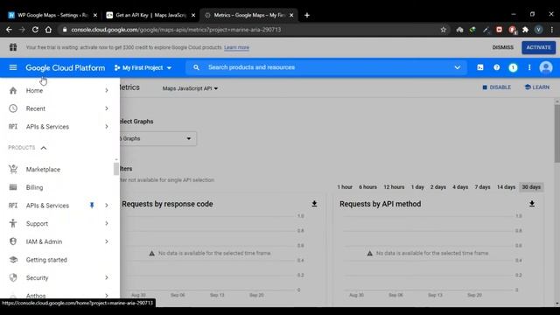This screenshot has height=315, width=560.
Task: Expand the My First Project selector
Action: pos(143,67)
